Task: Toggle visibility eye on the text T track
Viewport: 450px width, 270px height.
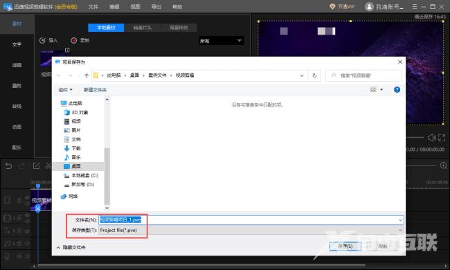Action: coord(27,231)
